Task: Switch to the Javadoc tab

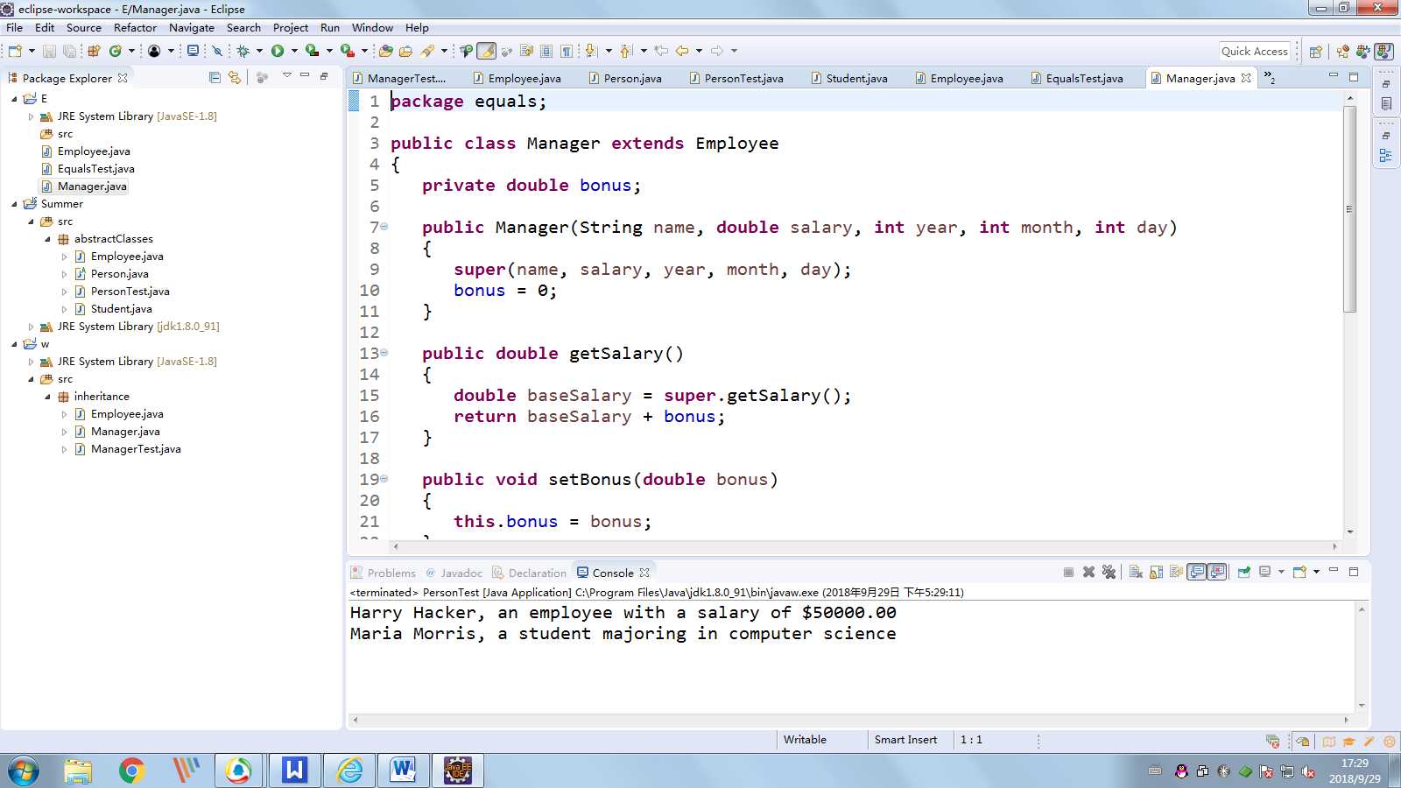Action: coord(454,573)
